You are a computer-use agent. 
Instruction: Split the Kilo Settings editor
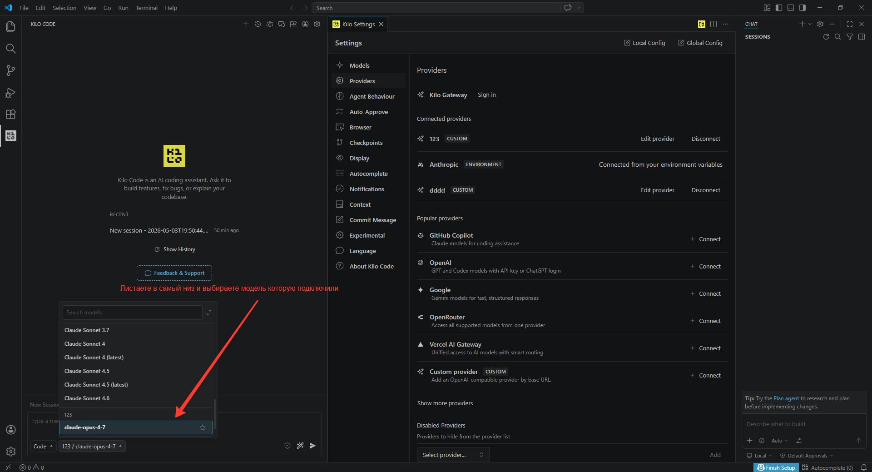(713, 24)
